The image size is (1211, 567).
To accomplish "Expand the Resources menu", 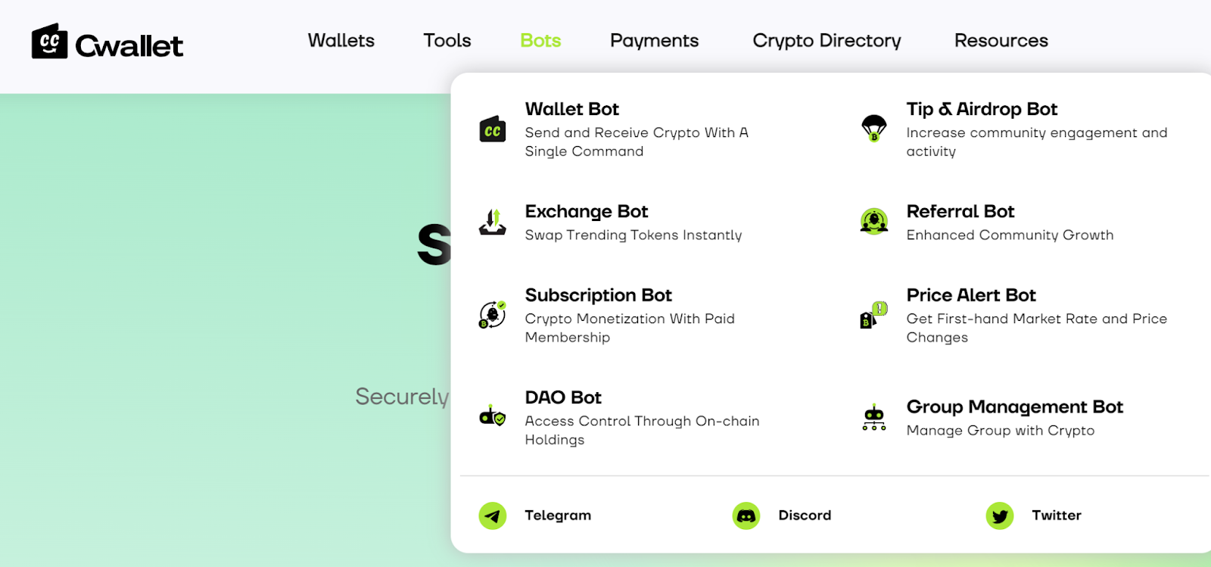I will tap(1001, 40).
